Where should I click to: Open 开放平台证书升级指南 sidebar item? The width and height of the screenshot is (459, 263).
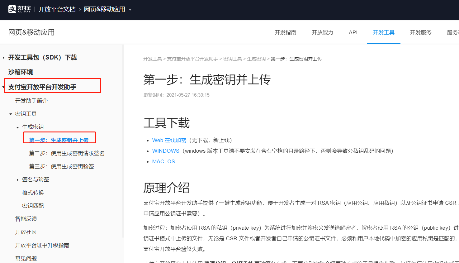[42, 245]
